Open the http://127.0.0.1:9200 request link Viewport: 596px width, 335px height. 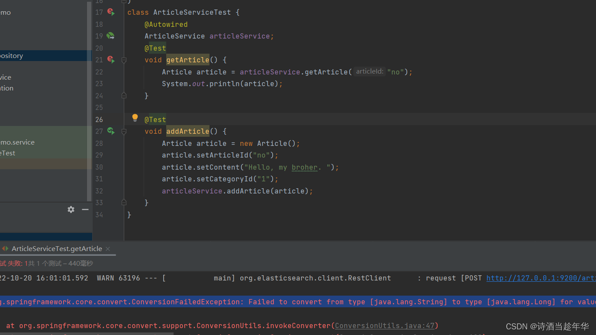pos(541,278)
